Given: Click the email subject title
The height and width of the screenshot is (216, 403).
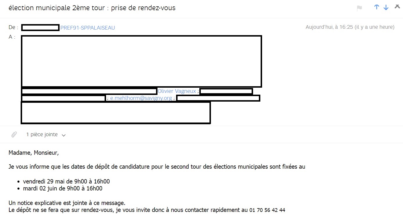Looking at the screenshot, I should [92, 8].
